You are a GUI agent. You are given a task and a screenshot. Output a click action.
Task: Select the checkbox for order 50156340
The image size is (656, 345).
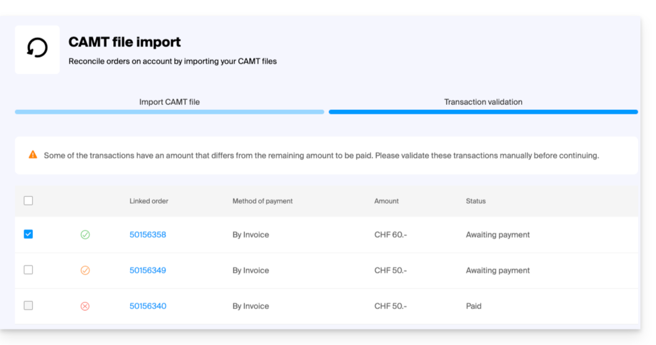[28, 305]
